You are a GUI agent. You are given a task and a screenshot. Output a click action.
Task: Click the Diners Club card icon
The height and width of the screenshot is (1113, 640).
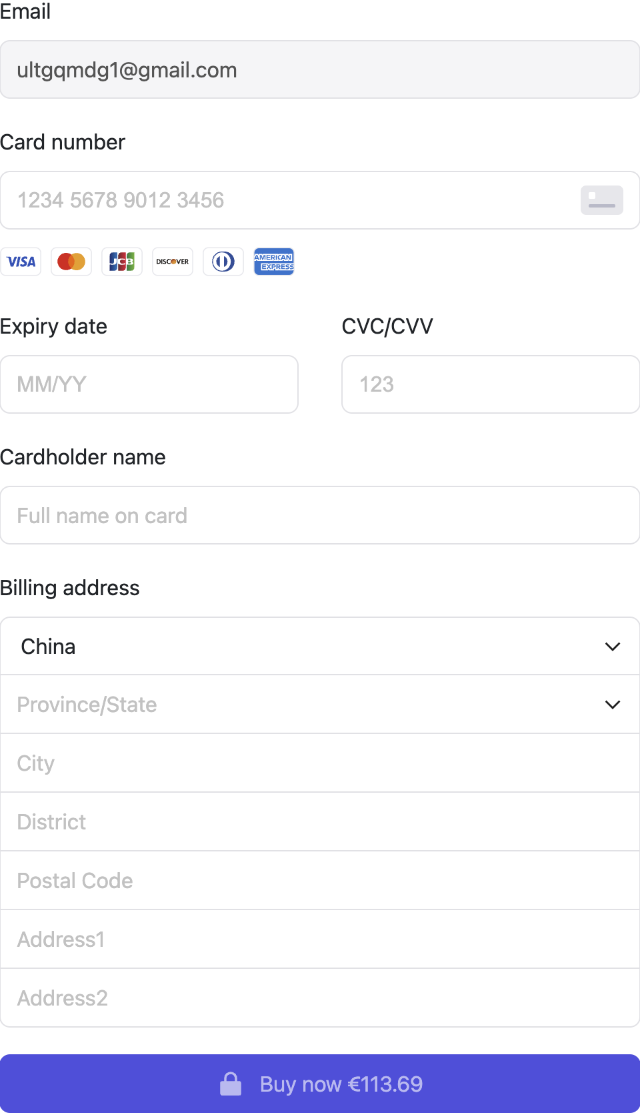click(x=223, y=262)
